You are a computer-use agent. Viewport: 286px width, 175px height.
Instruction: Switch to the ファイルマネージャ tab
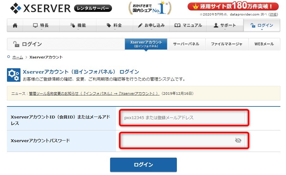[227, 44]
